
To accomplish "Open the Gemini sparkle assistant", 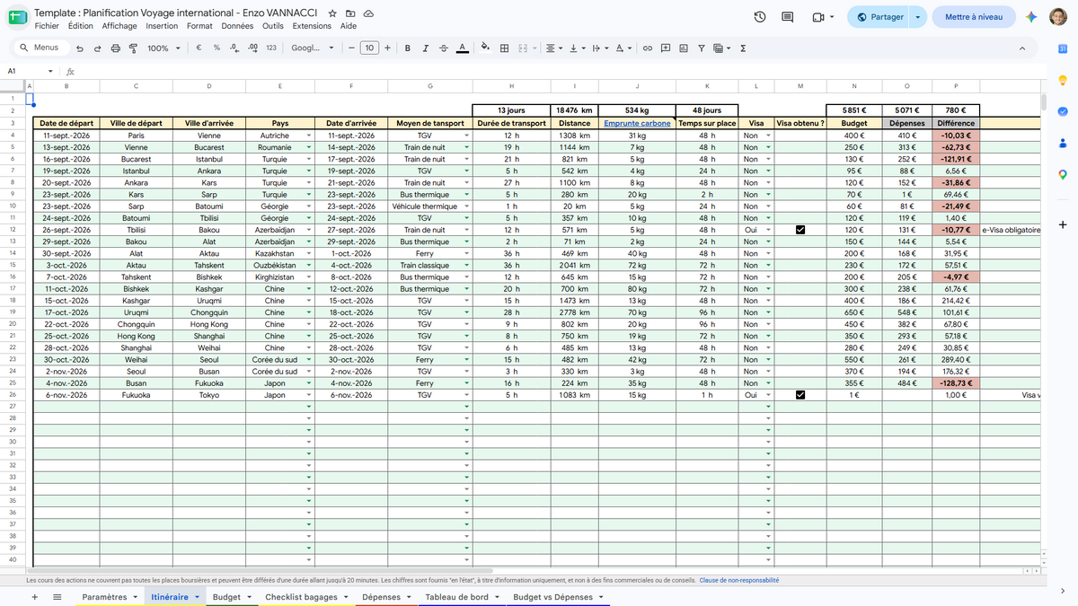I will coord(1031,17).
